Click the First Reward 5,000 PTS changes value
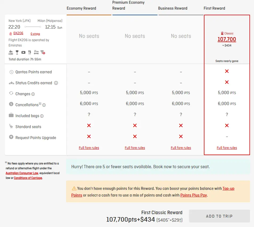Image resolution: width=254 pixels, height=227 pixels. [x=227, y=93]
